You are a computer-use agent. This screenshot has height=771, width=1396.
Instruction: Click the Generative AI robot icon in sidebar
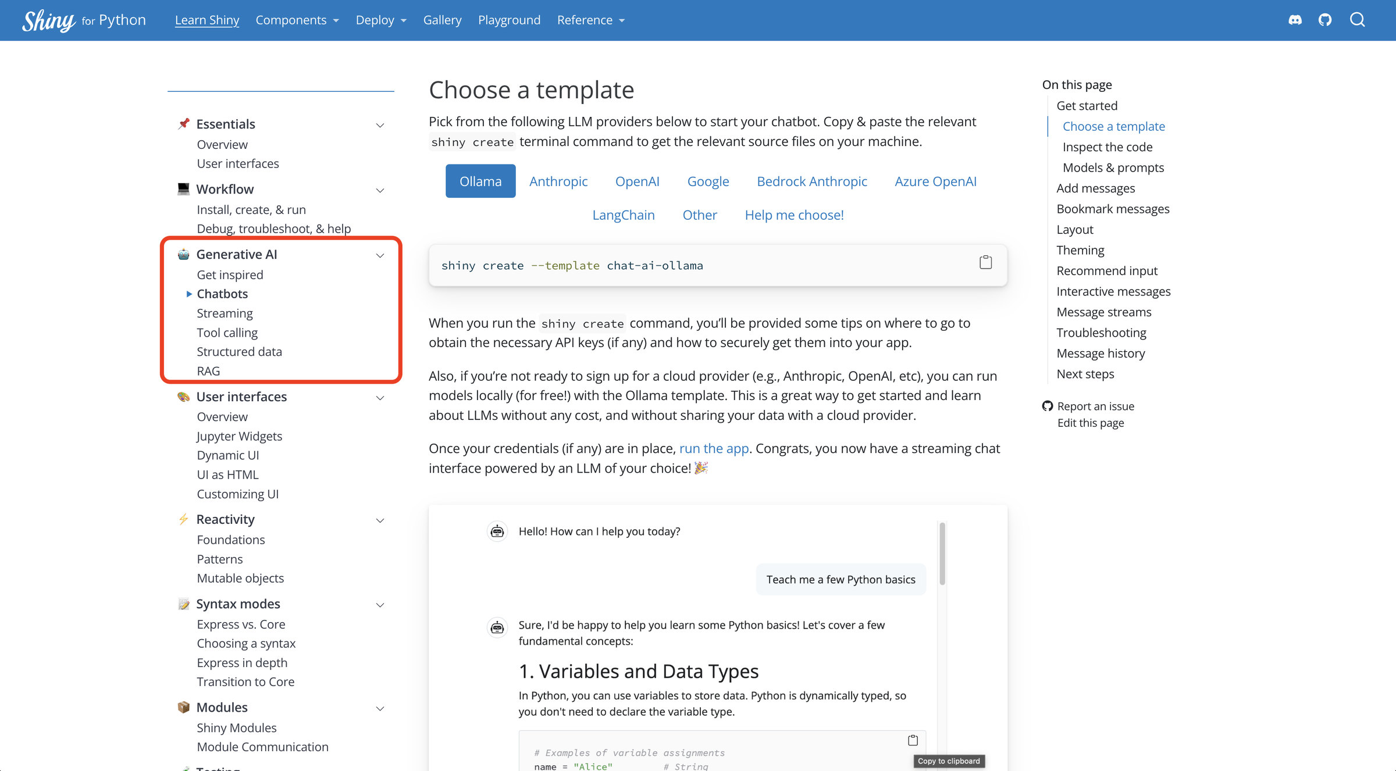pos(183,254)
